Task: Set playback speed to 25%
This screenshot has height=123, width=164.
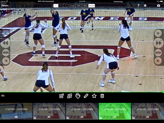Action: [79, 6]
